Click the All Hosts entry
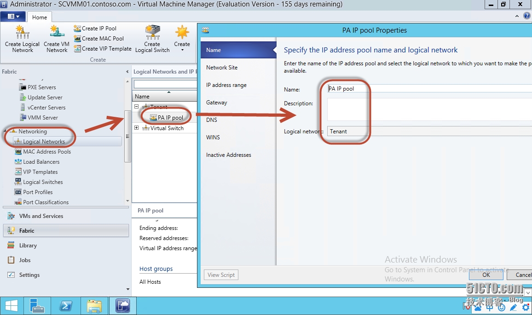The image size is (532, 315). click(x=150, y=282)
